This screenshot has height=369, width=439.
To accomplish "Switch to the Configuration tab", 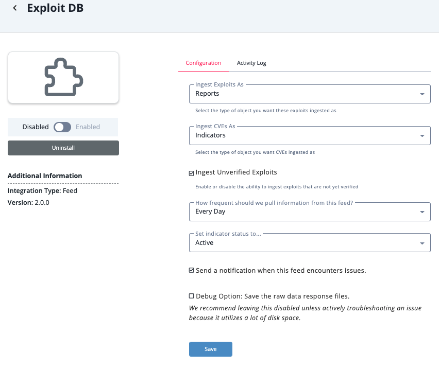I will pyautogui.click(x=203, y=63).
